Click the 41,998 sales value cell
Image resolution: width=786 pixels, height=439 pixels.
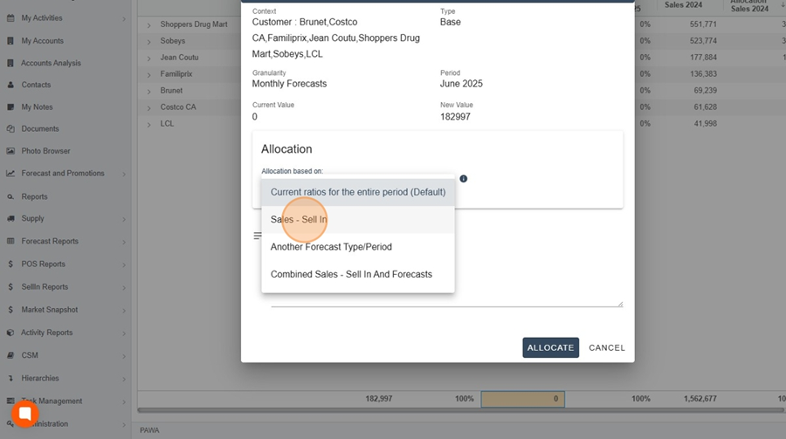[x=705, y=123]
